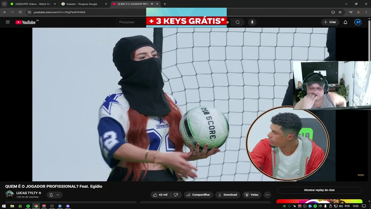
Task: Bookmark this page with the star
Action: pyautogui.click(x=340, y=12)
